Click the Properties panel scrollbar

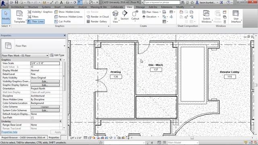[64, 76]
